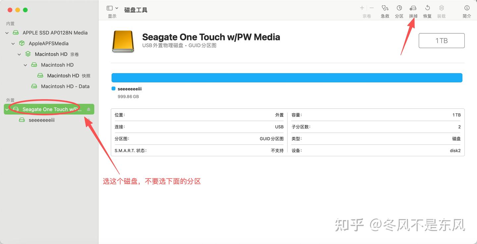
Task: Click the 999.86 GB size text
Action: [128, 97]
